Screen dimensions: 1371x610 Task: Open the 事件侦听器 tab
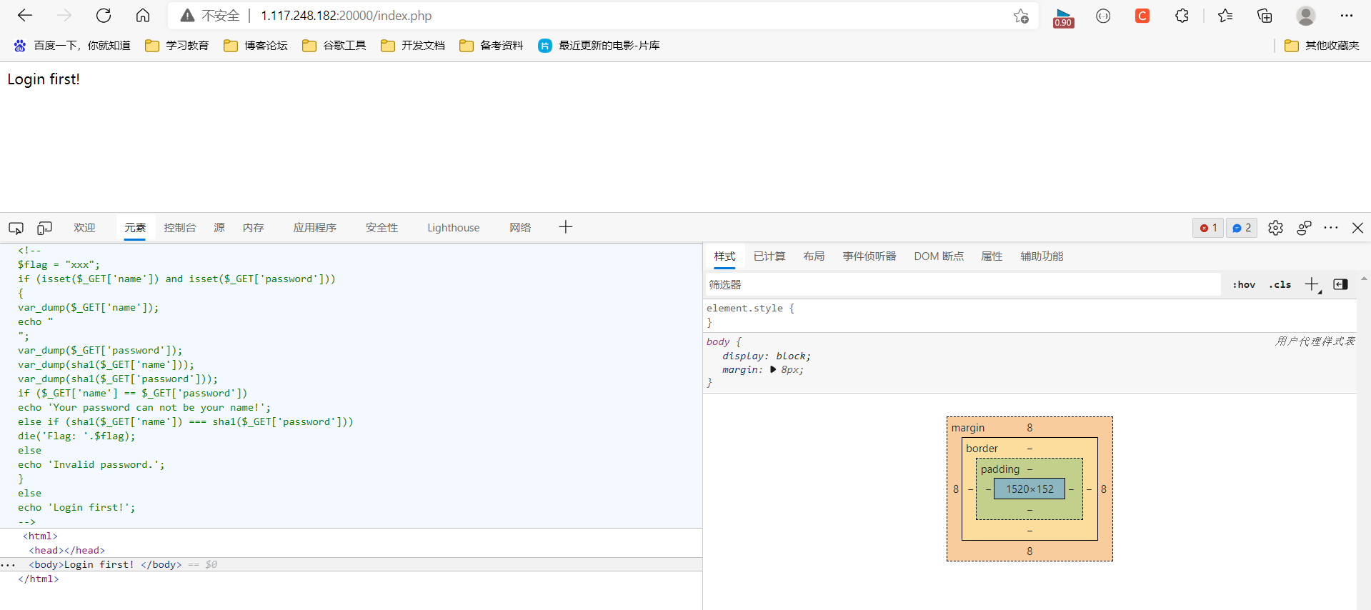click(x=869, y=256)
